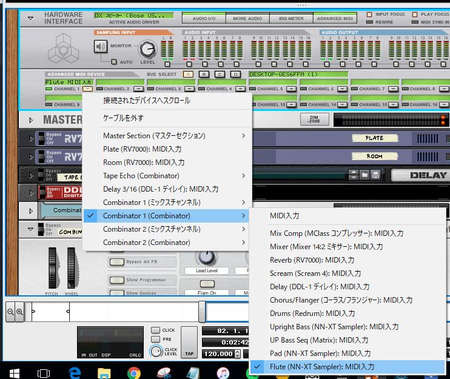Select Delay 3/16 (DDL-1) MIDI input
The width and height of the screenshot is (450, 379).
coord(167,189)
